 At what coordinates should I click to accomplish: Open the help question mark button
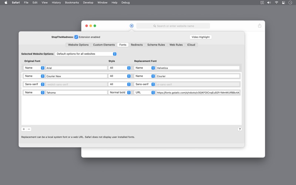[239, 129]
